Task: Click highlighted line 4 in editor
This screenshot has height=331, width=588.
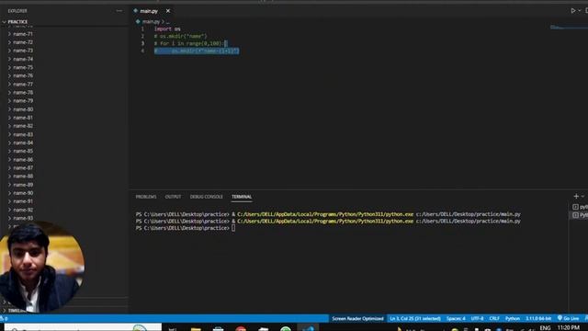Action: point(197,51)
